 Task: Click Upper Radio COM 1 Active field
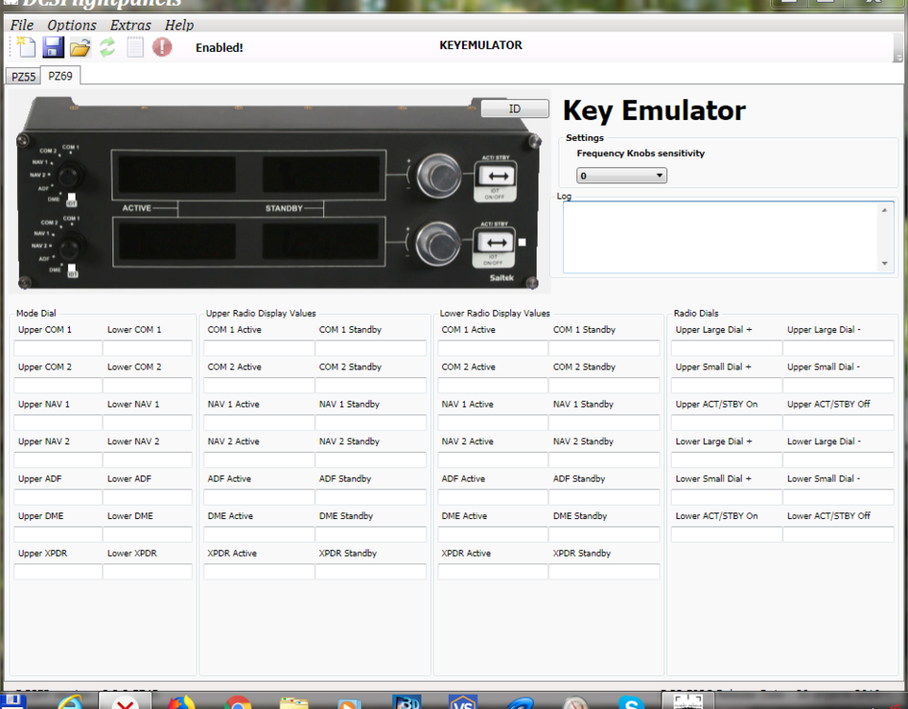click(259, 348)
